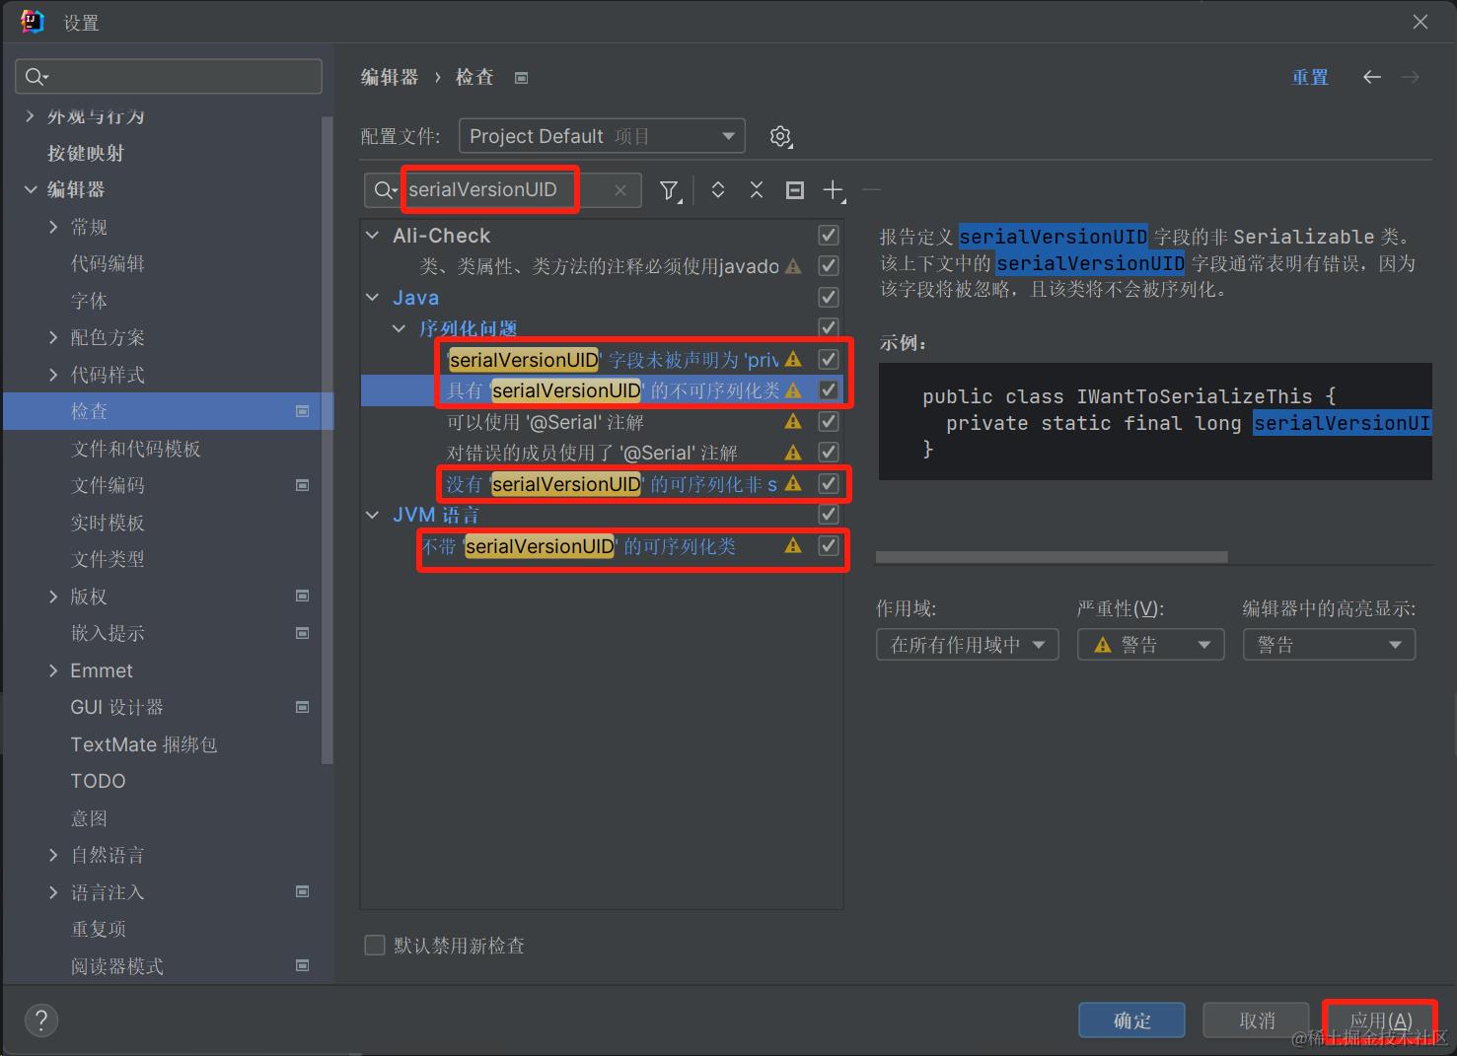
Task: Click the project icon beside 嵌入提示
Action: click(x=303, y=633)
